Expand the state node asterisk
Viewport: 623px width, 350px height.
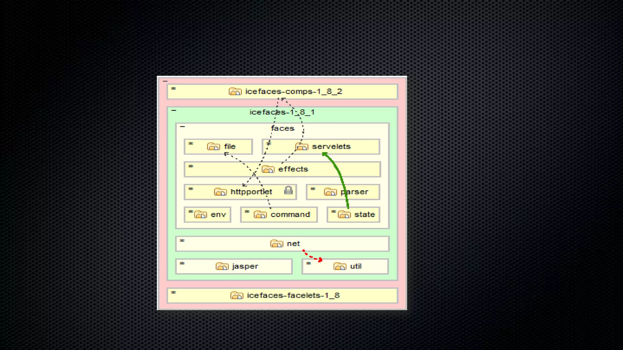point(333,212)
